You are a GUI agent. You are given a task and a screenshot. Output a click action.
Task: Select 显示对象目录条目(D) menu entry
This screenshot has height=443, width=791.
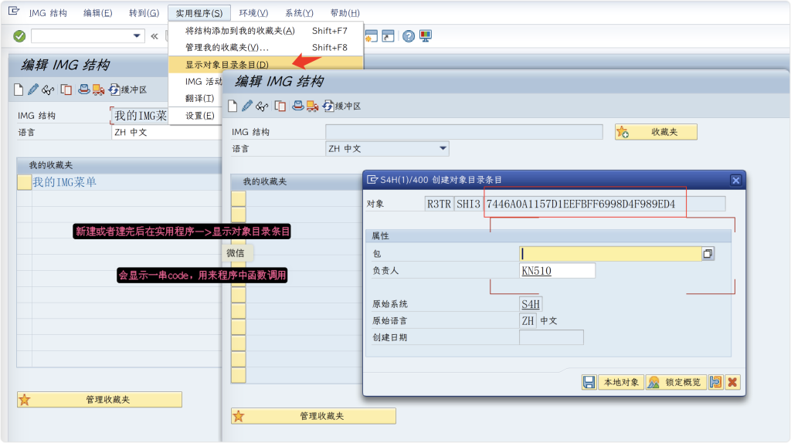coord(227,65)
